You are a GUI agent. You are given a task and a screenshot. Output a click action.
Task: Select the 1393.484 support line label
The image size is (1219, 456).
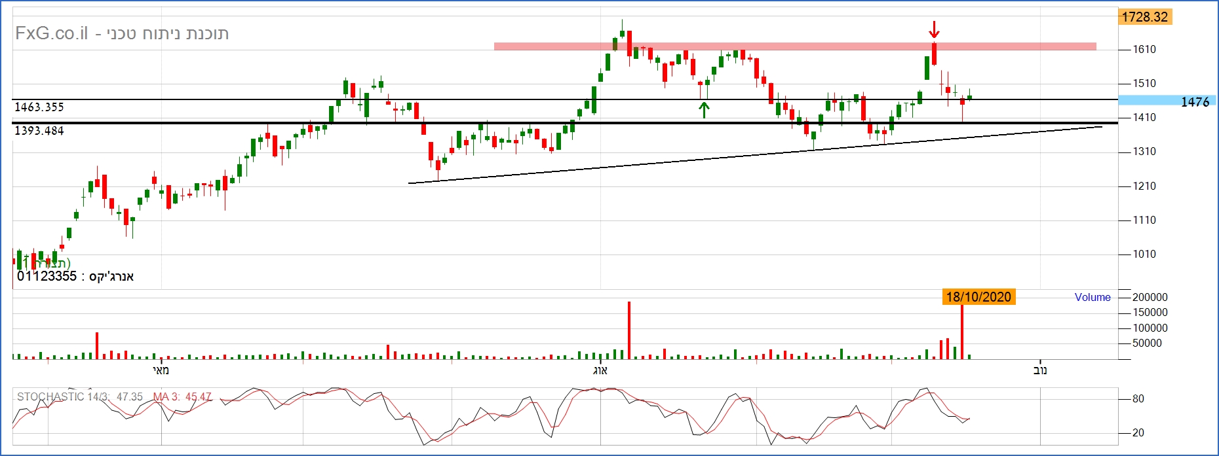tap(39, 130)
